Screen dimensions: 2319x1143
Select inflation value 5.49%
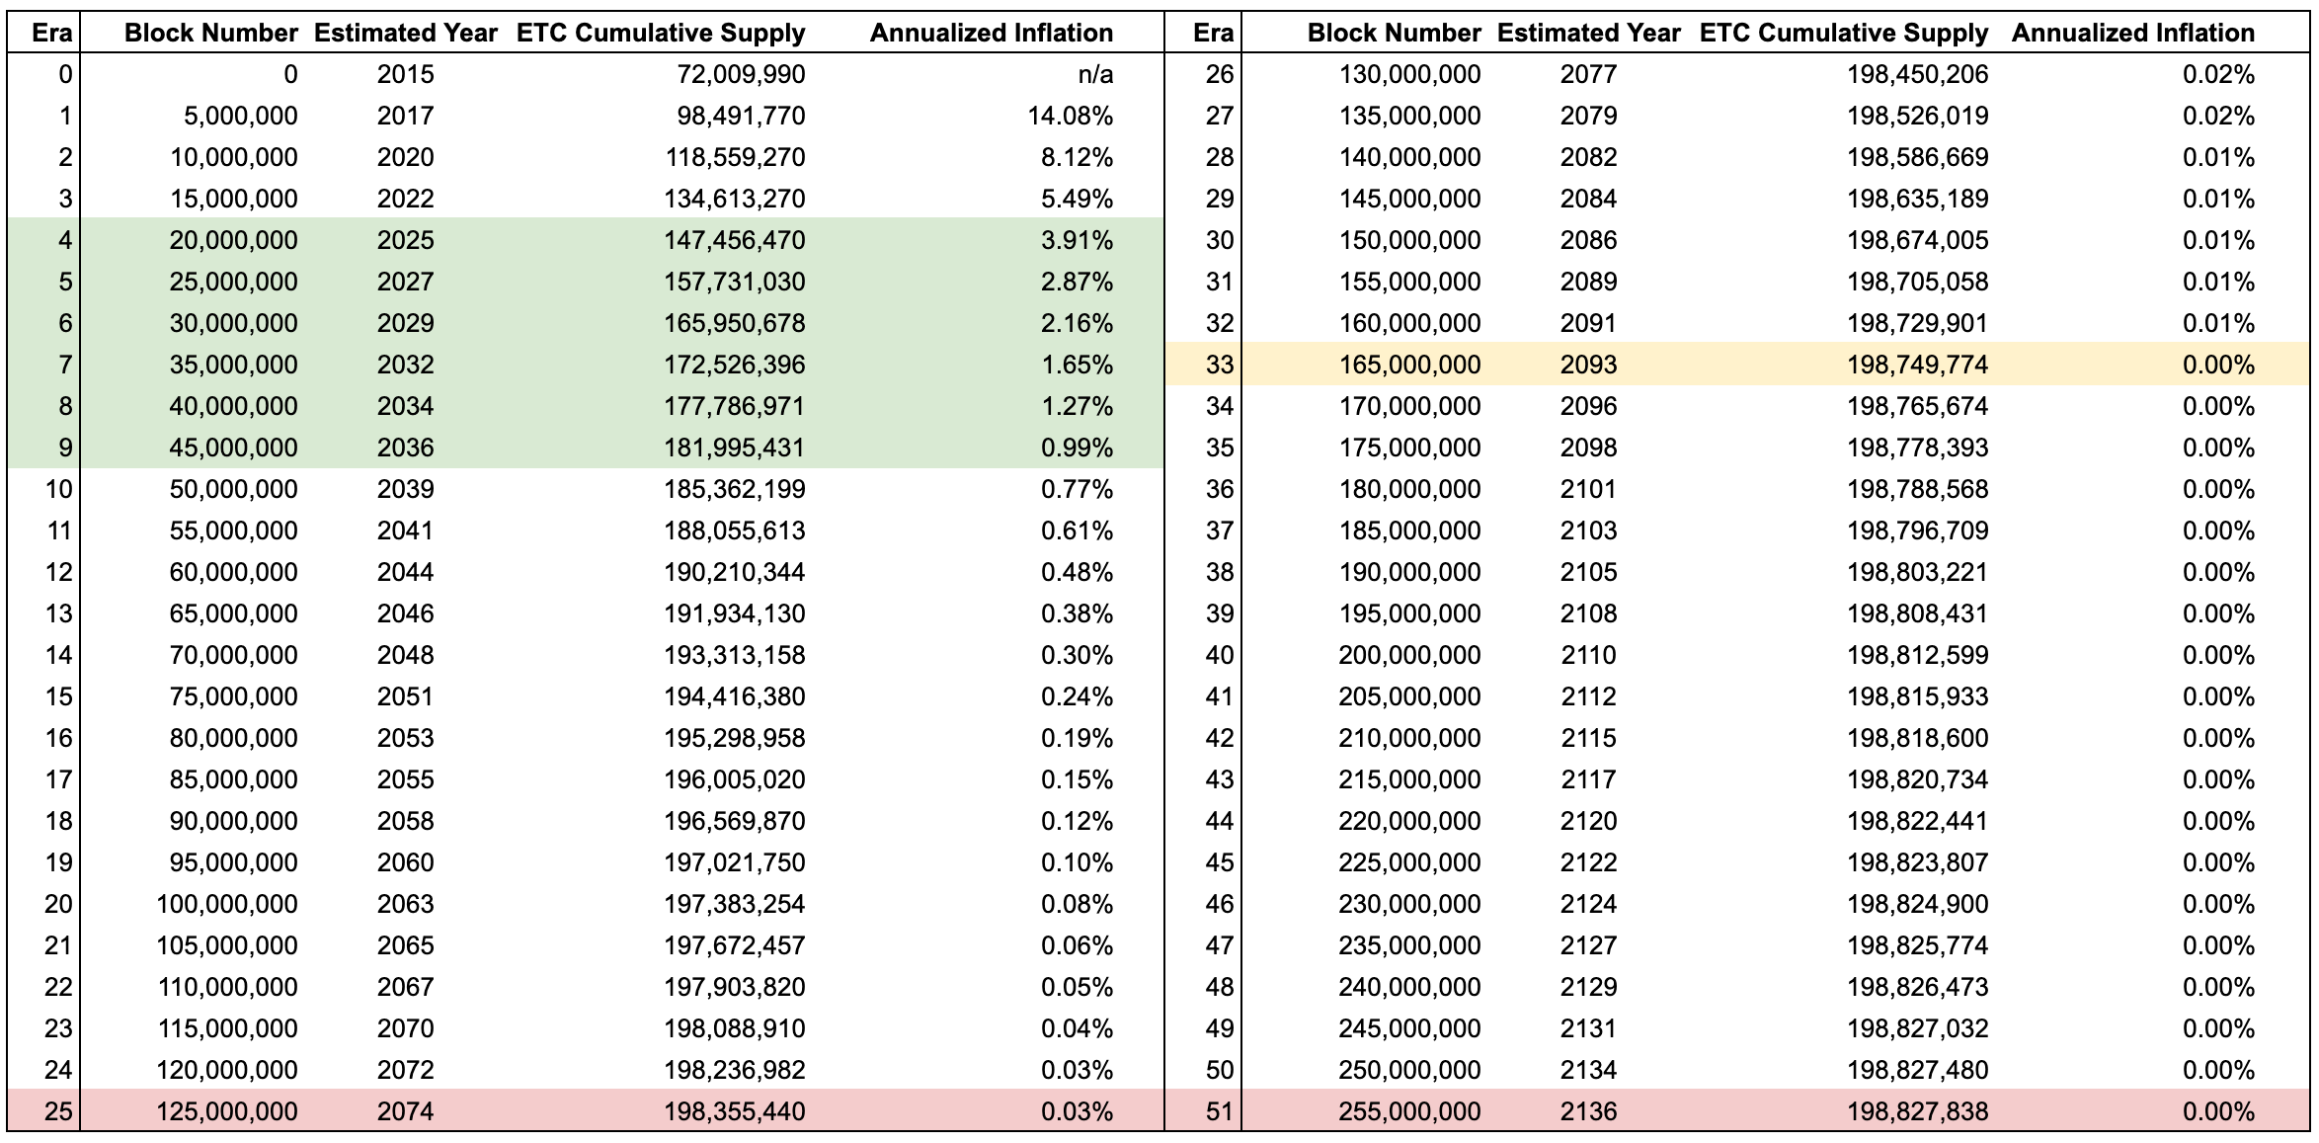click(x=1078, y=199)
